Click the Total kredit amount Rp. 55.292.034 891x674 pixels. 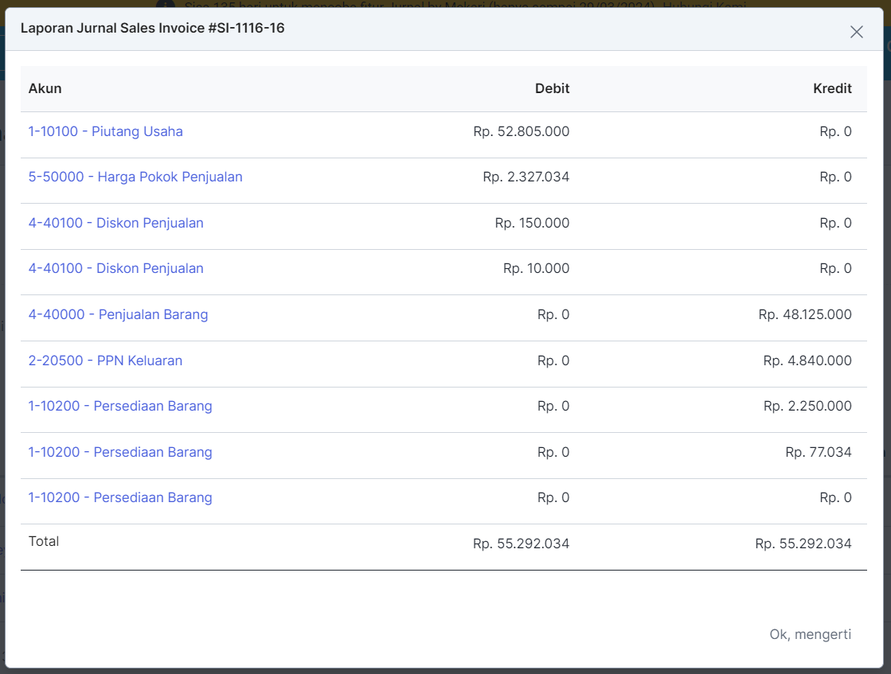[x=803, y=544]
